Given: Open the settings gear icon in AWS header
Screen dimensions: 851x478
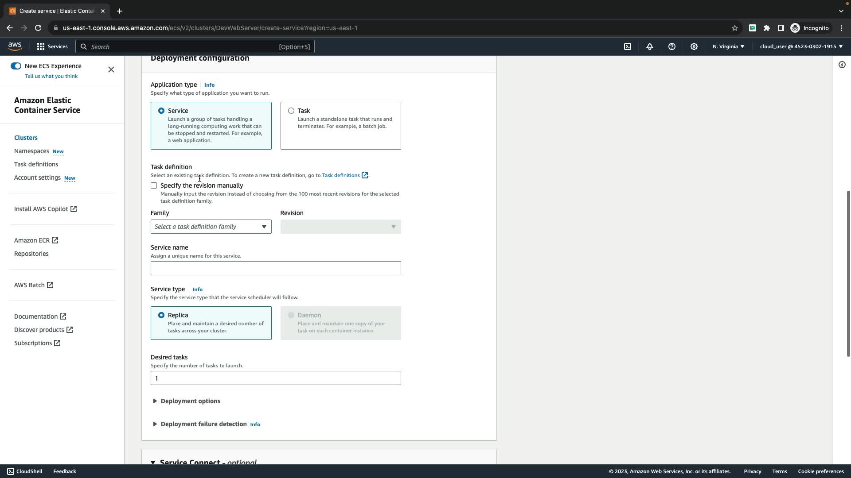Looking at the screenshot, I should tap(694, 46).
